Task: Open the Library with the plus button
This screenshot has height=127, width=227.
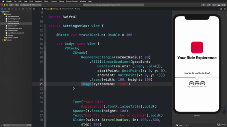Action: [x=203, y=5]
